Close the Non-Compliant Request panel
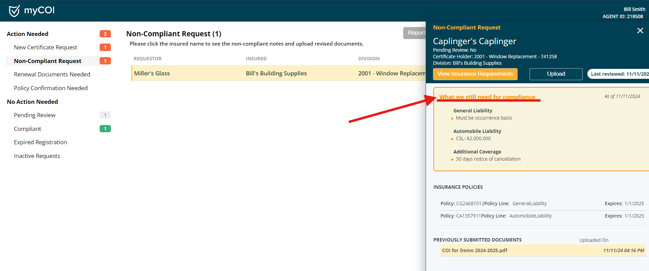Viewport: 649px width, 271px height. (640, 30)
